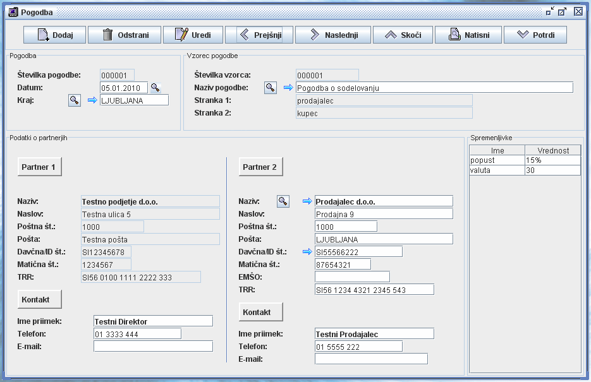
Task: Click the empty EMŠO input field
Action: tap(352, 277)
